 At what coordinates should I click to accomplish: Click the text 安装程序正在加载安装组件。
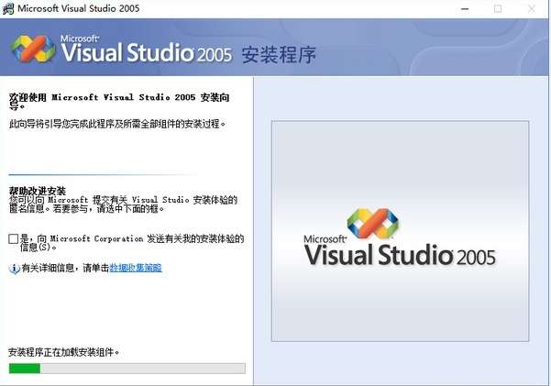[64, 352]
